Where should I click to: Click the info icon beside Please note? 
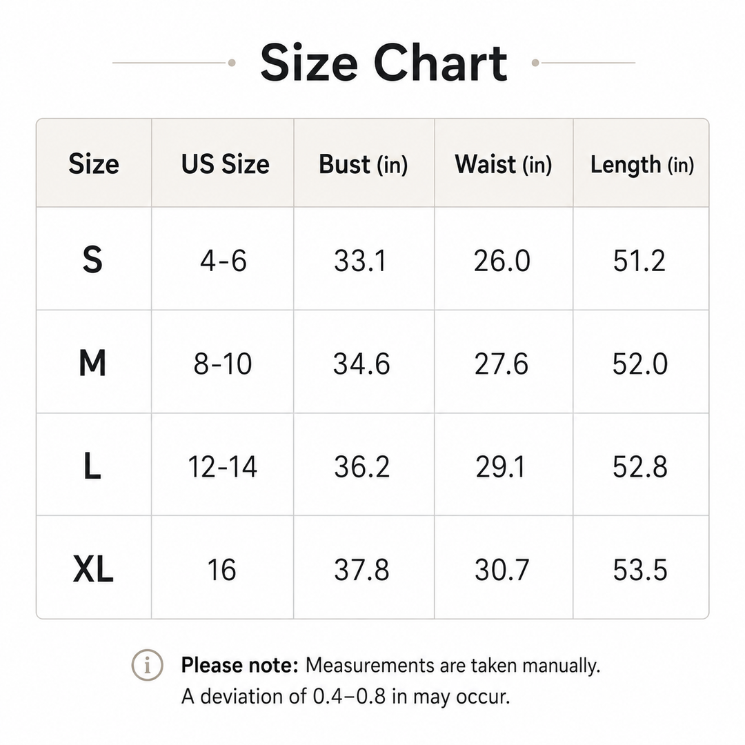[148, 665]
